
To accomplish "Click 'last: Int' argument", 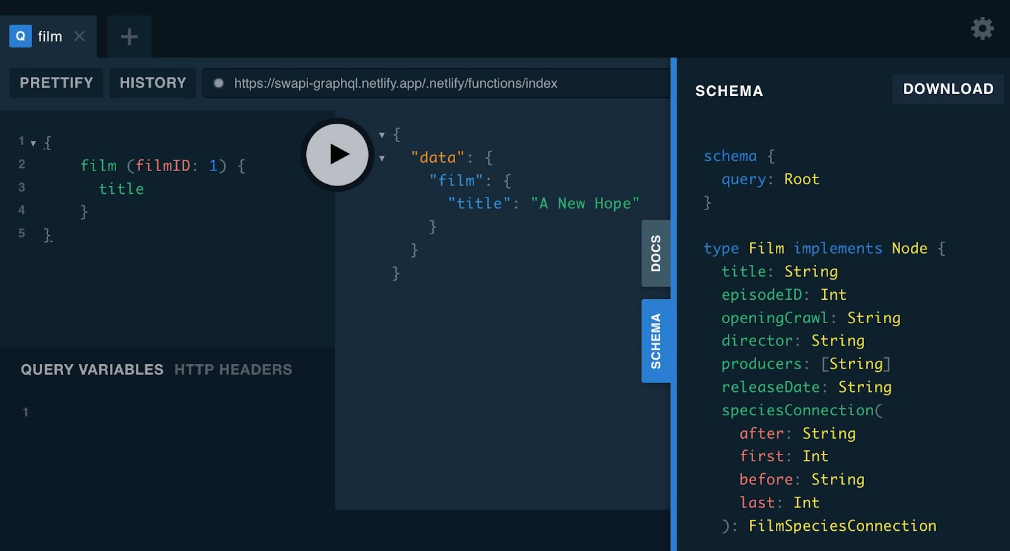I will pyautogui.click(x=779, y=503).
